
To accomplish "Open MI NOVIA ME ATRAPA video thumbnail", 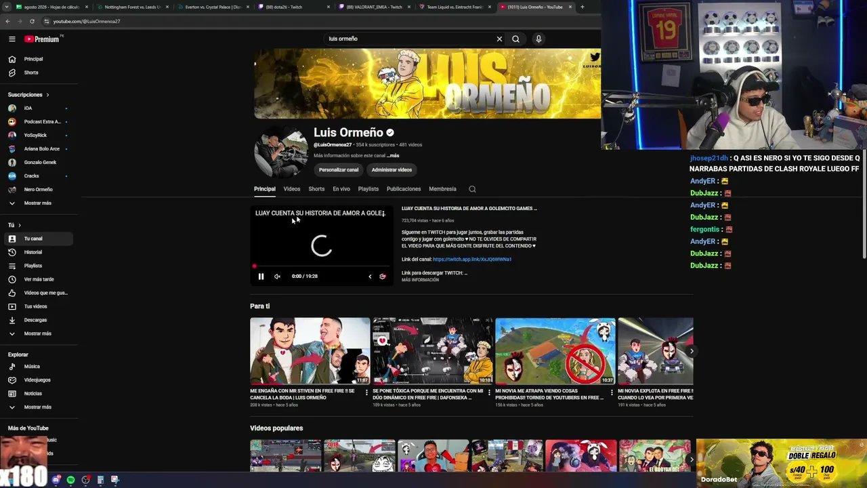I will click(x=555, y=351).
